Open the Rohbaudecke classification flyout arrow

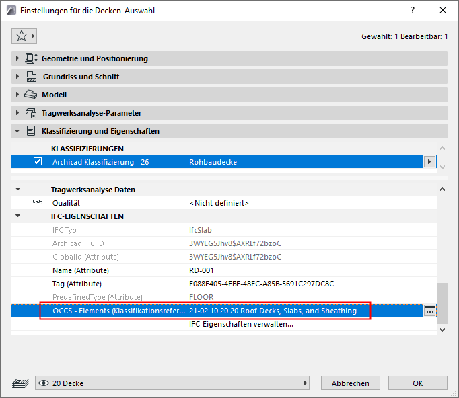pos(429,161)
